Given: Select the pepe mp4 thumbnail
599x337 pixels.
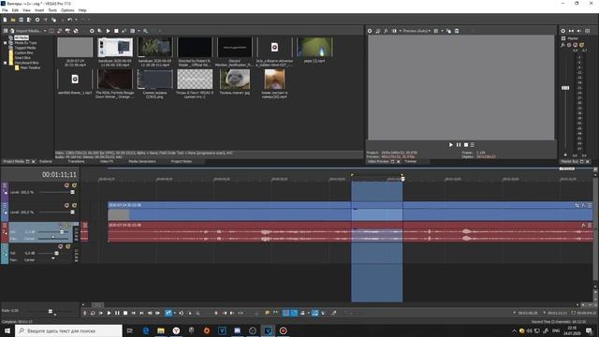Looking at the screenshot, I should tap(314, 48).
